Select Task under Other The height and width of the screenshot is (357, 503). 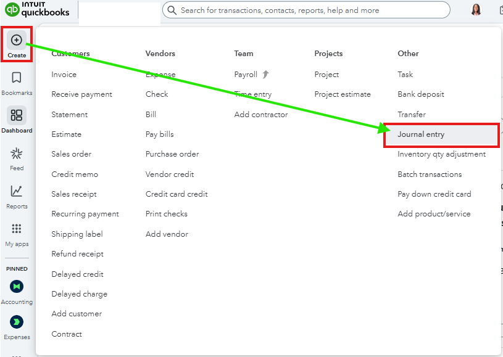[405, 75]
